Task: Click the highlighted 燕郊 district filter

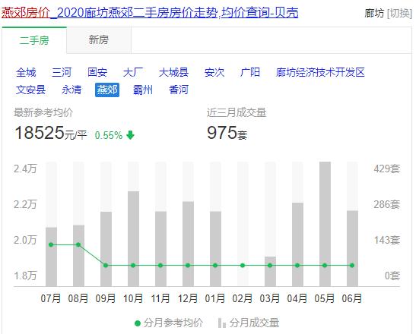Action: click(x=107, y=90)
